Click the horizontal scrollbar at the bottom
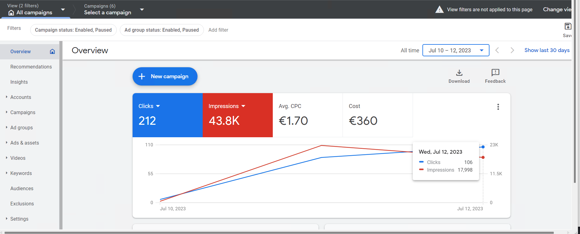Viewport: 580px width, 234px height. click(x=279, y=232)
